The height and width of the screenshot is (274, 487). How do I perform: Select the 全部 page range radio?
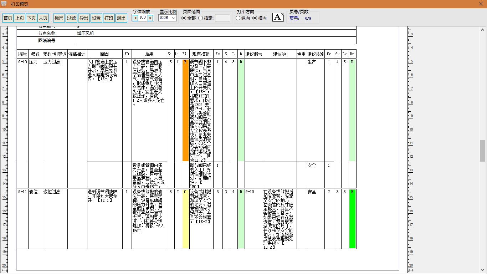coord(189,18)
